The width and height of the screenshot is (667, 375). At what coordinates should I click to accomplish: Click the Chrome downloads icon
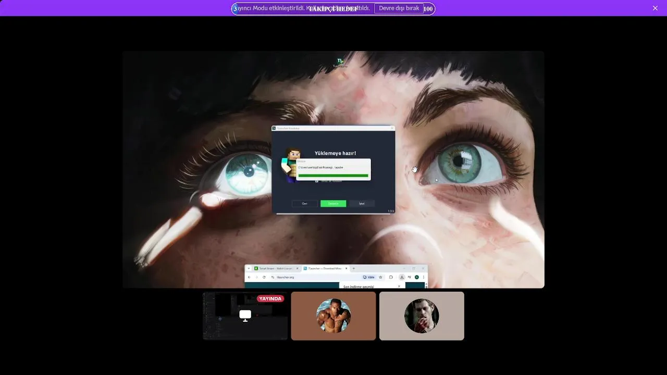402,277
